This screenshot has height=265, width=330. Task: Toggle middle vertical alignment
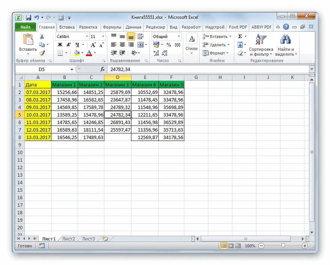122,36
